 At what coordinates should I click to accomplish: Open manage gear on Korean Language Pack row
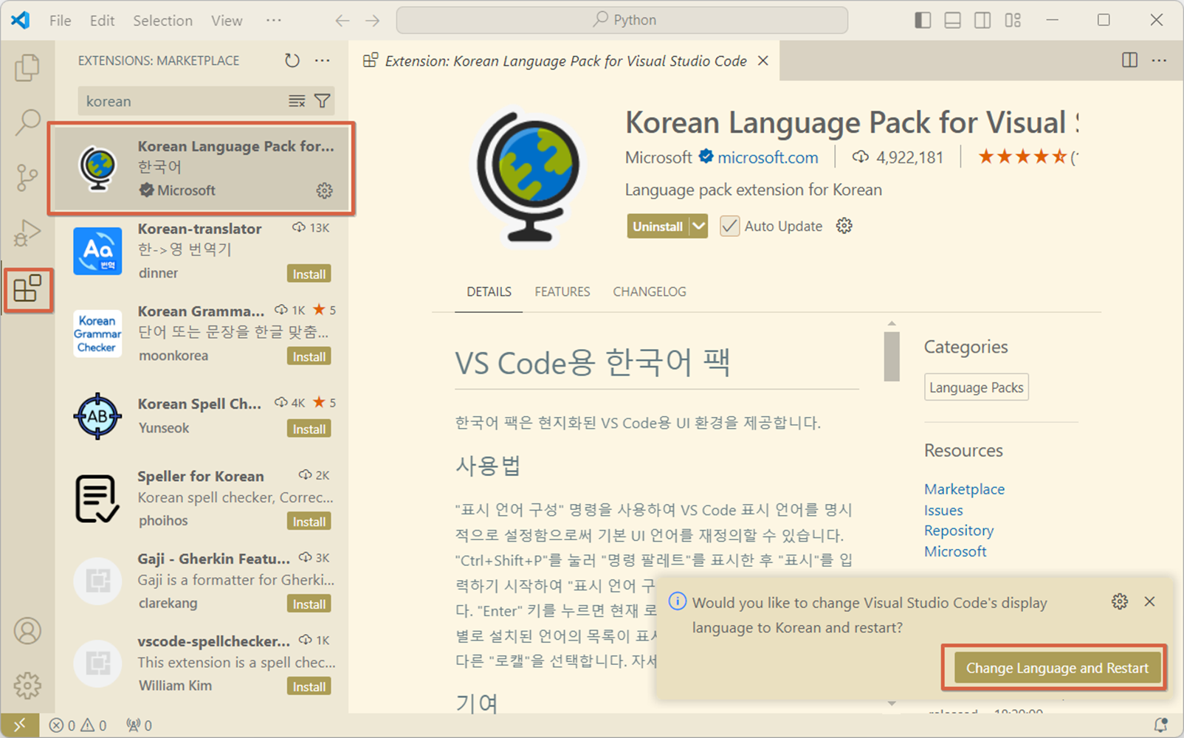pyautogui.click(x=324, y=190)
